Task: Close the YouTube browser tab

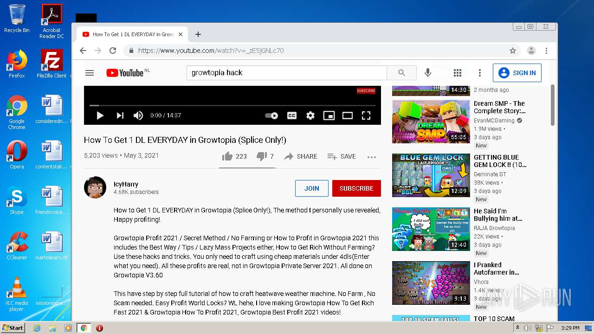Action: [181, 34]
